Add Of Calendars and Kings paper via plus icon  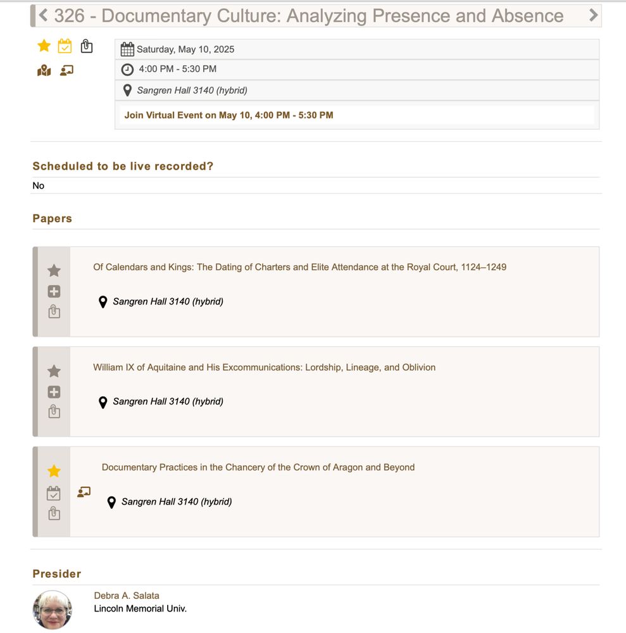point(54,291)
